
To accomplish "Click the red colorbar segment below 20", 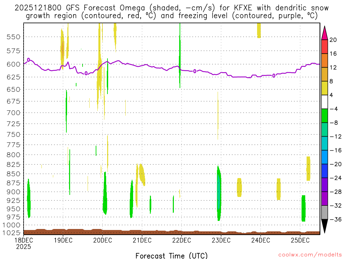I will pyautogui.click(x=324, y=47).
